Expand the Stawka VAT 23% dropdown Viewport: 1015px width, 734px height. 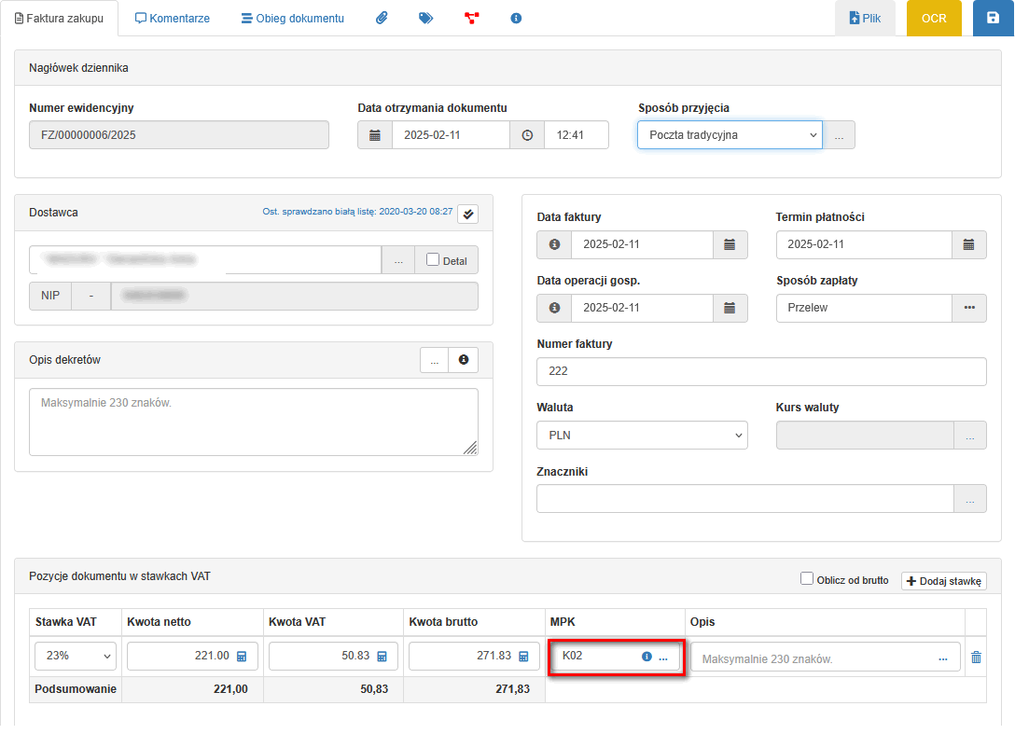click(76, 657)
